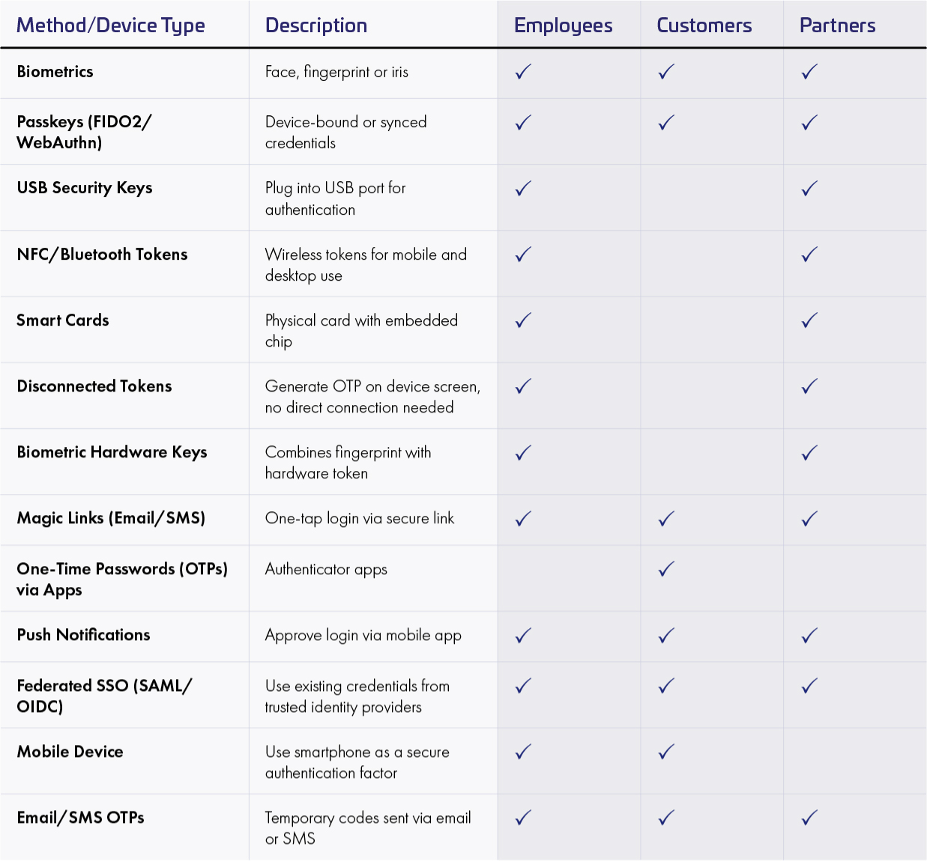Select the Customers column header

(x=704, y=25)
